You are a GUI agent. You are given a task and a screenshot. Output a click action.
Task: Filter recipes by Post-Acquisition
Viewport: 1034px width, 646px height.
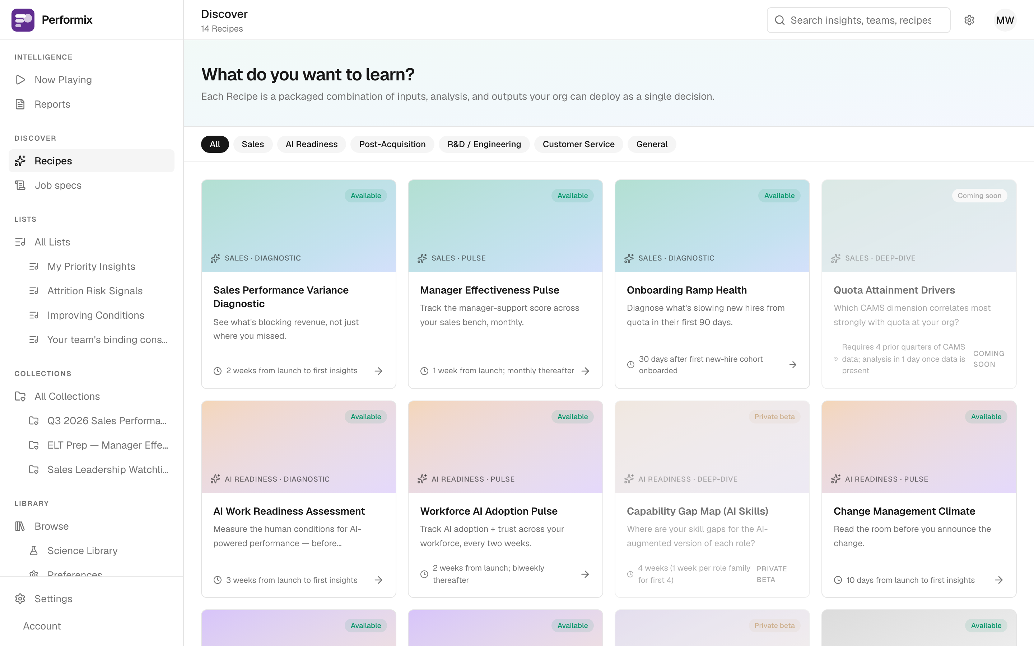pyautogui.click(x=392, y=144)
